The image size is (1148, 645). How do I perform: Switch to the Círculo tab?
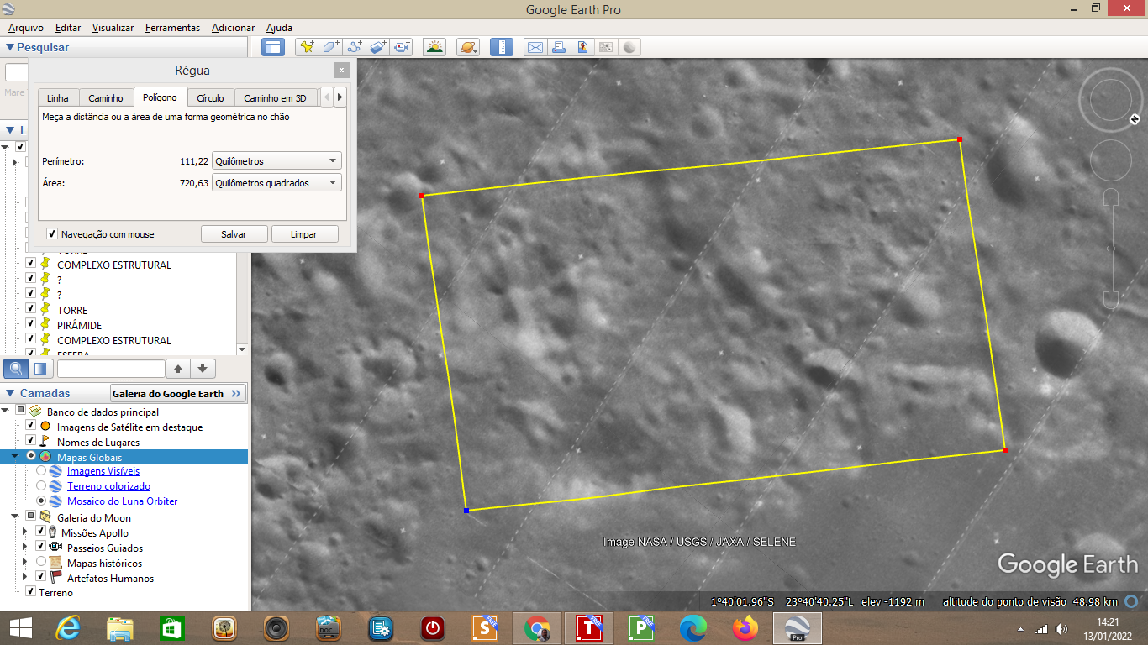click(x=210, y=98)
